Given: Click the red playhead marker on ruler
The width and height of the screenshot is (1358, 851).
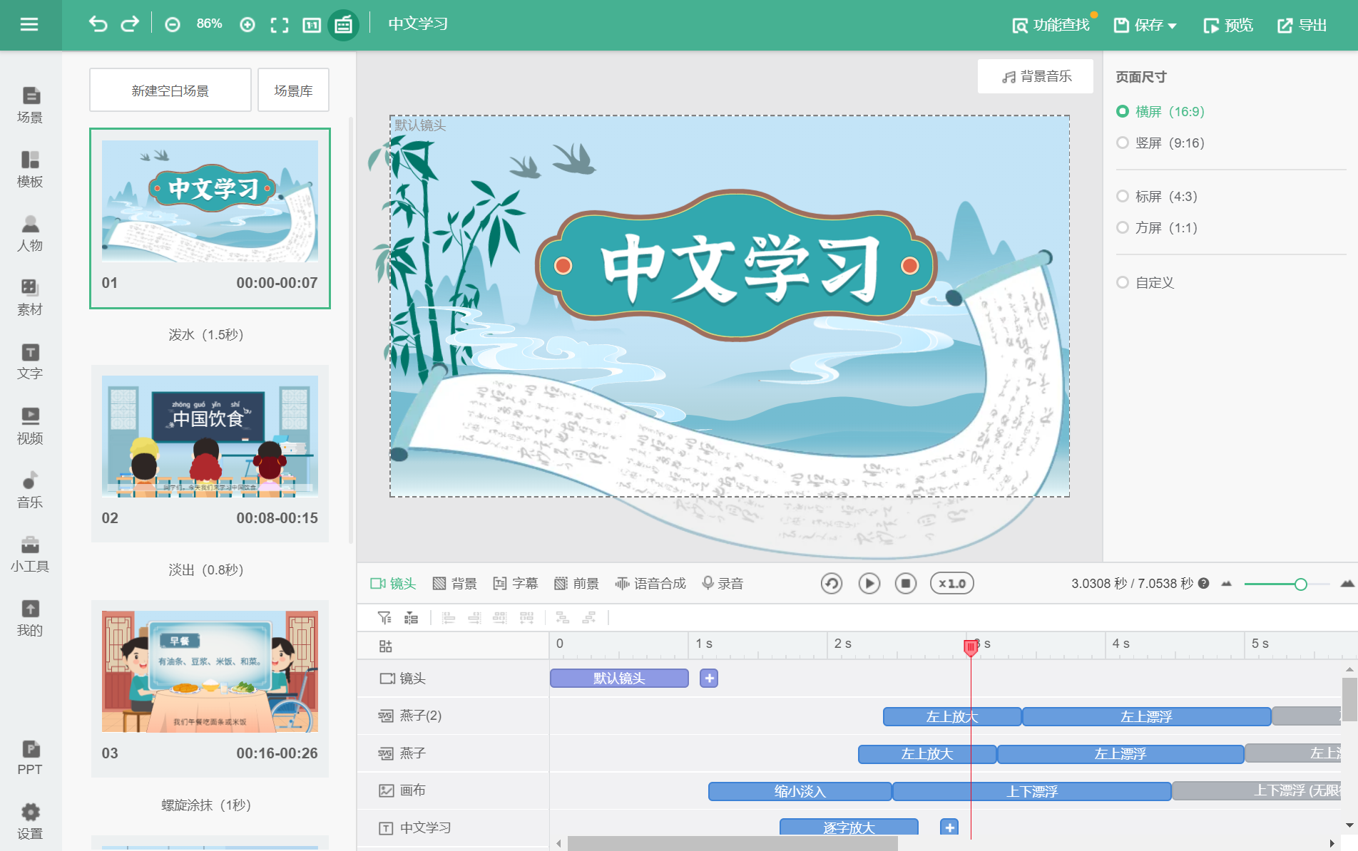Looking at the screenshot, I should pos(971,647).
